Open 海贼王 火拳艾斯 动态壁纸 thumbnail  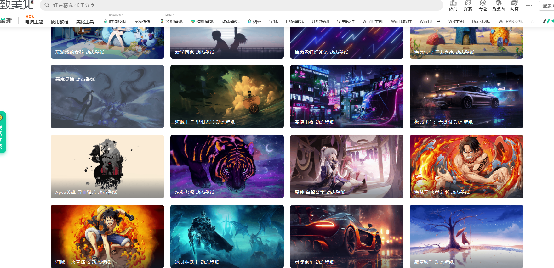(466, 166)
